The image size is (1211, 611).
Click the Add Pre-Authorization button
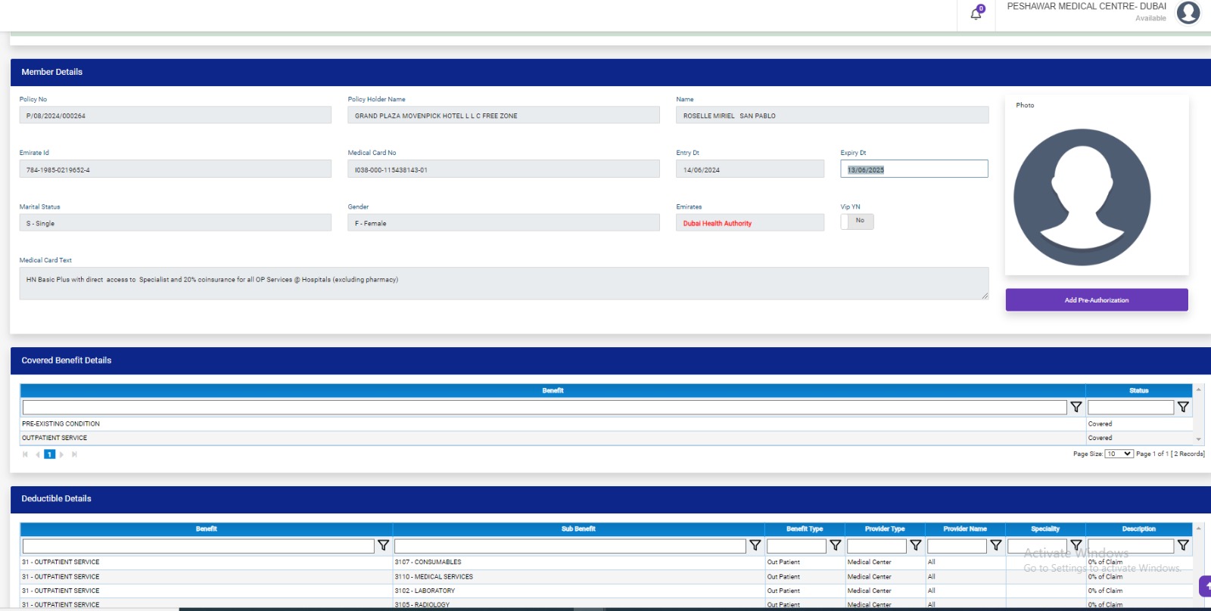coord(1096,300)
